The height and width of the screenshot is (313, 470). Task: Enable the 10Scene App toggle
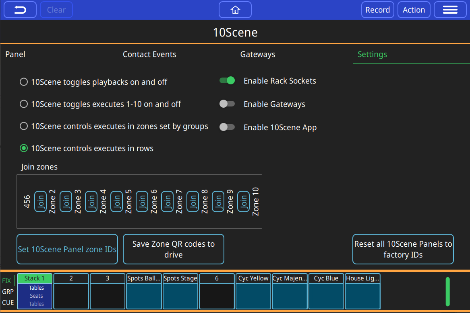(x=227, y=127)
